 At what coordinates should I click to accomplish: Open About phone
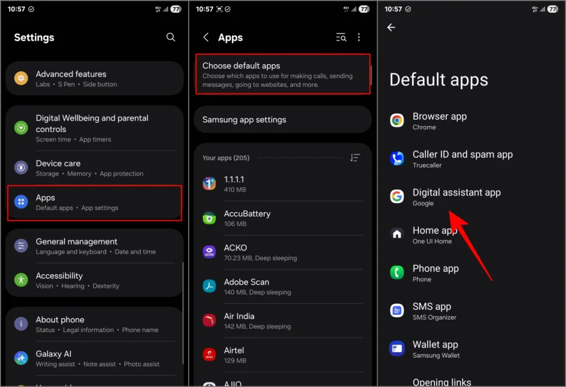tap(95, 324)
